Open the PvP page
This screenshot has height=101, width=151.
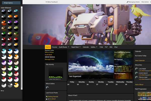(106, 47)
